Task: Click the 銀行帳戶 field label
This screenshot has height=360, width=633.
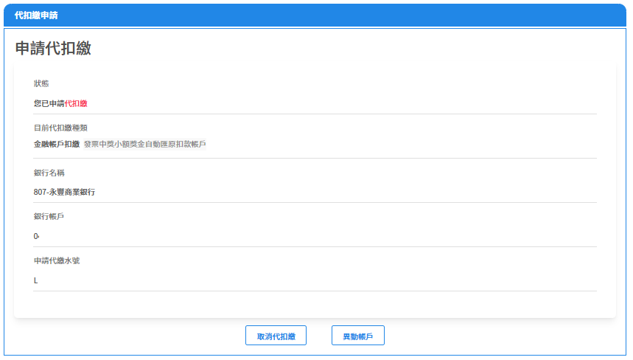Action: [49, 216]
